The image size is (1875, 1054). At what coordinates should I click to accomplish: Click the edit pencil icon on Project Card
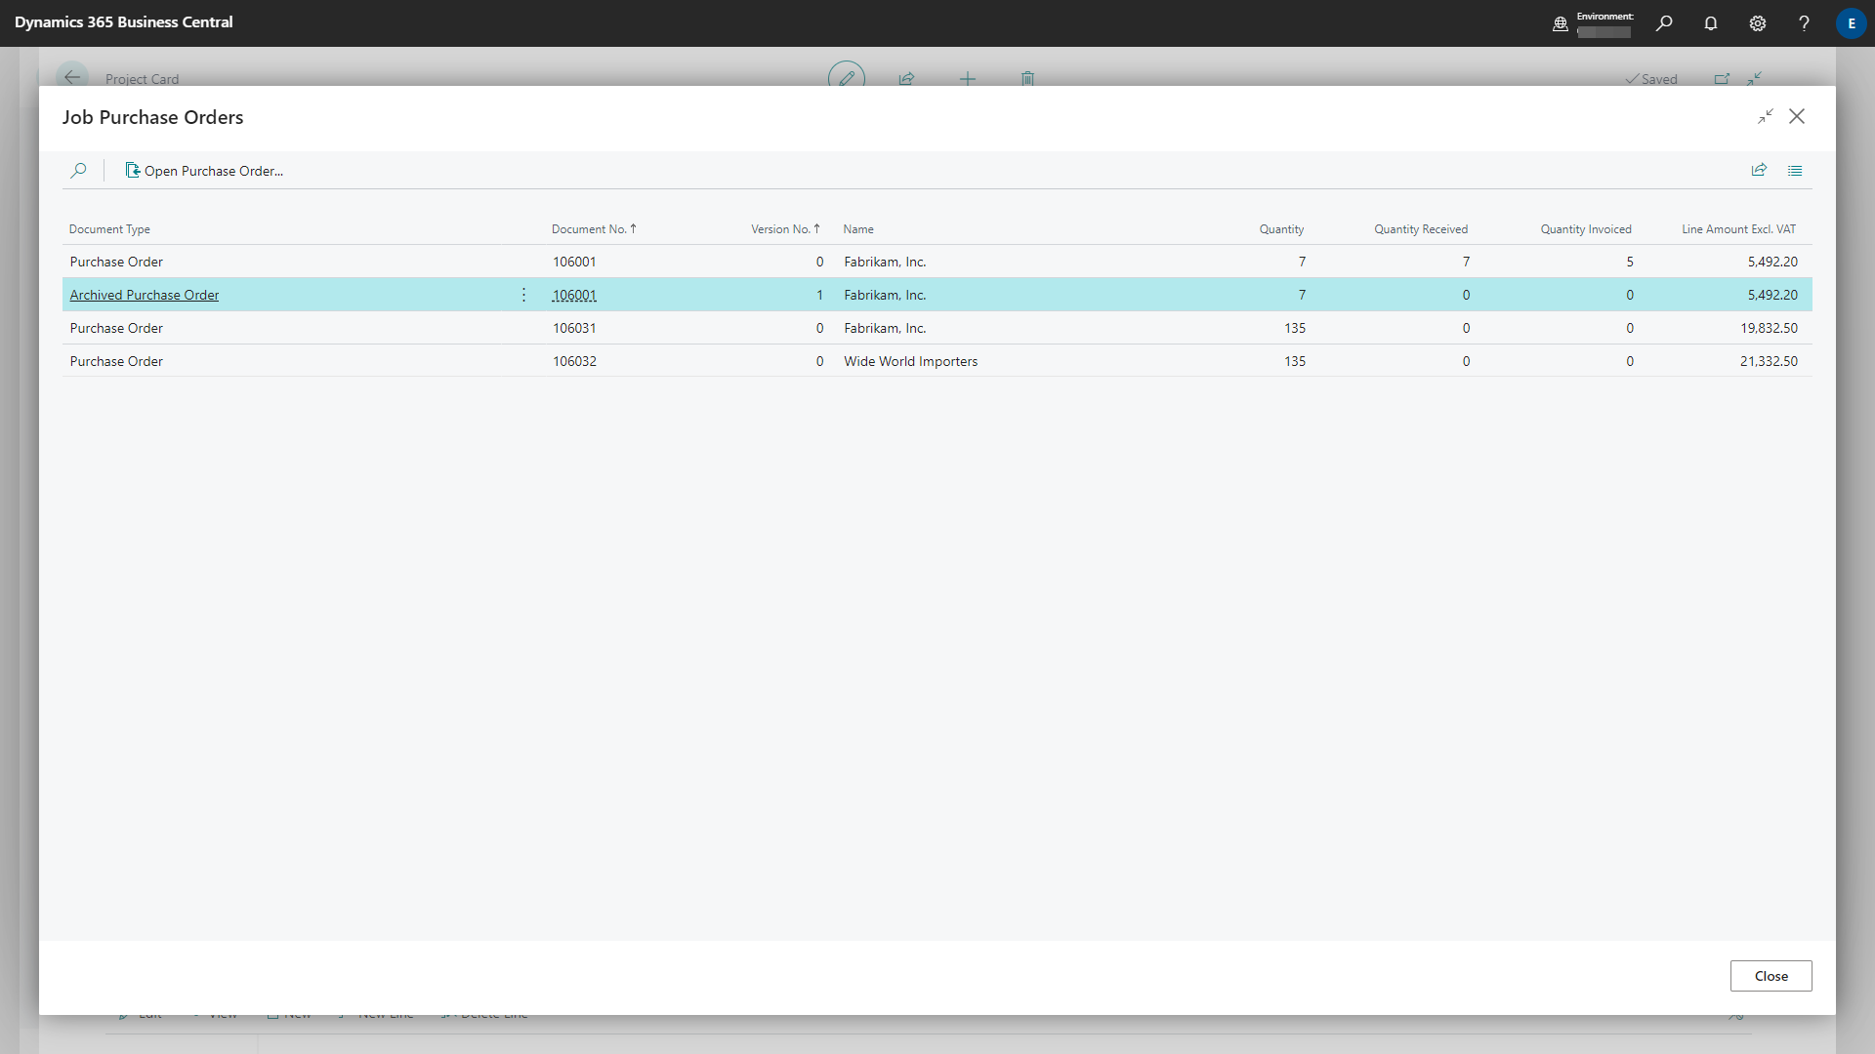847,77
